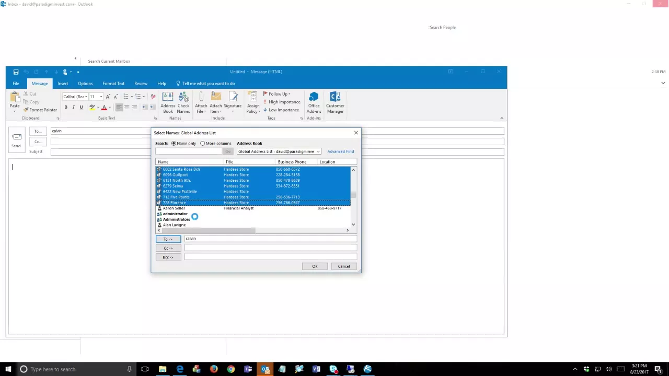Open the Windows Start menu
669x376 pixels.
(x=7, y=369)
